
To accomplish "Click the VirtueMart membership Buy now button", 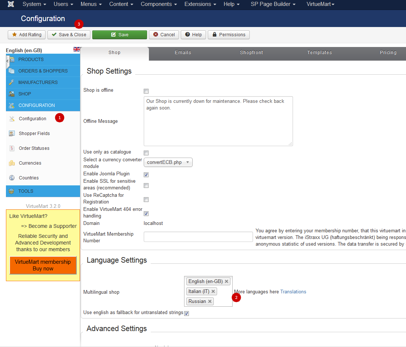I will pyautogui.click(x=43, y=265).
